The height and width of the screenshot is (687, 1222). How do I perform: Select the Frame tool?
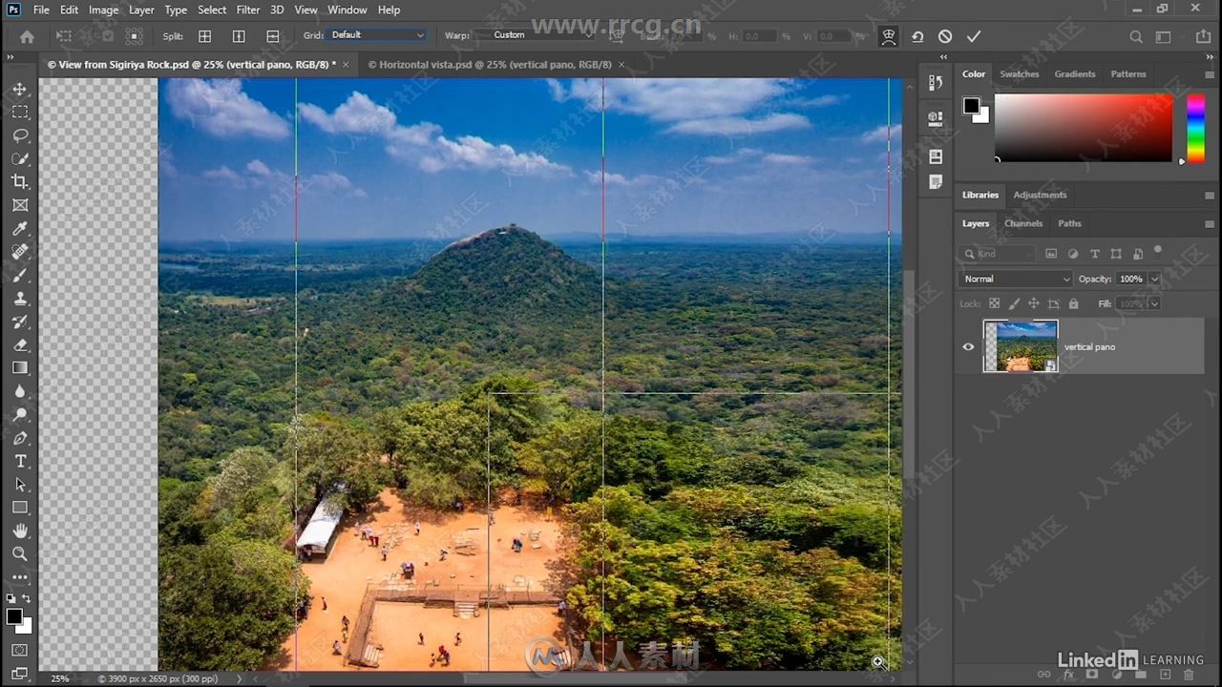coord(19,205)
